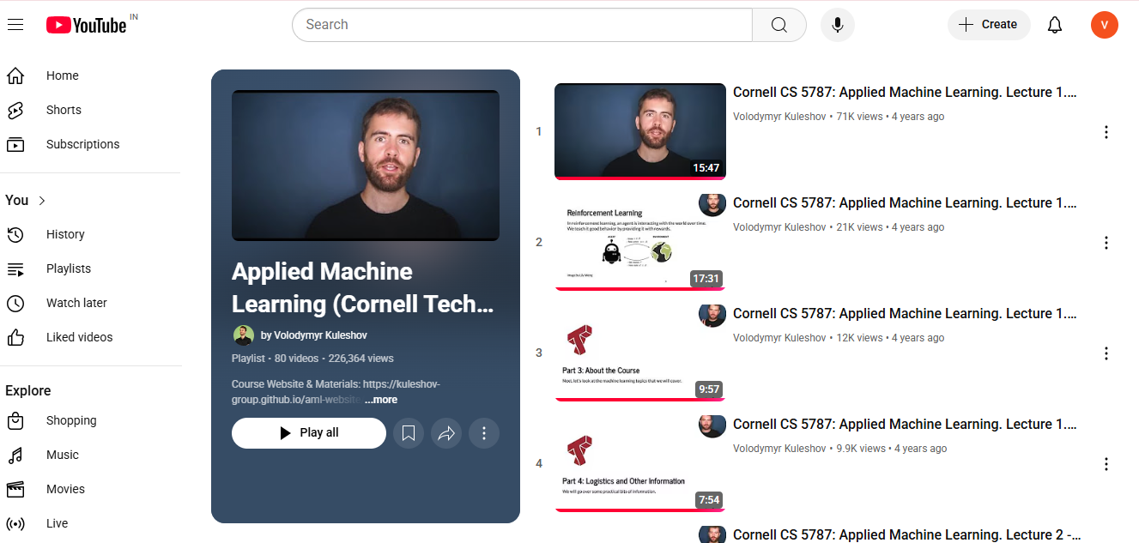Open the Reinforcement Learning lecture thumbnail
1139x543 pixels.
639,242
